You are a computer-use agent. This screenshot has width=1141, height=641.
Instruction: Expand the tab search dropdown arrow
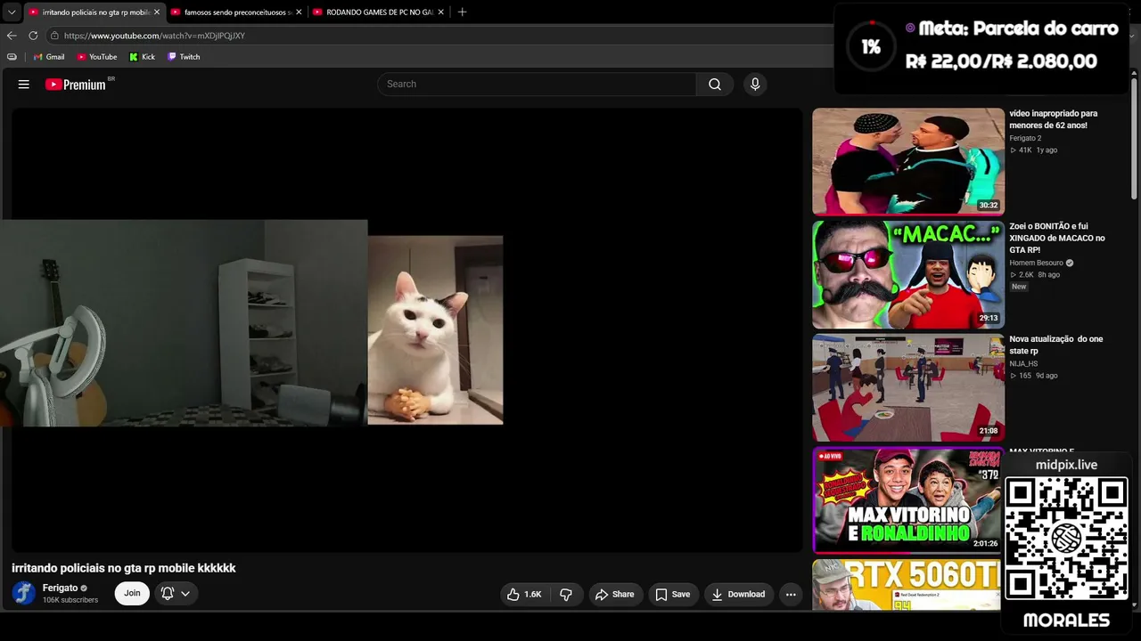12,12
